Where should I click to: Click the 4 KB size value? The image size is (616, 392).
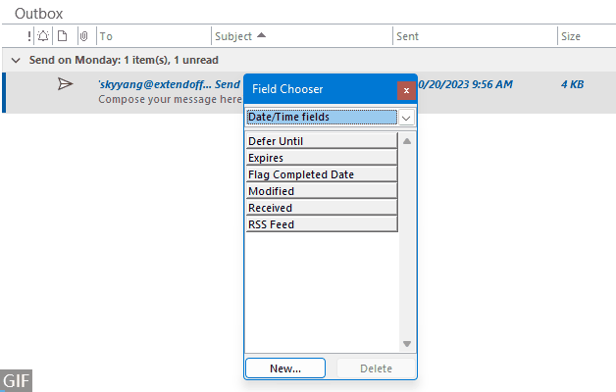click(572, 84)
